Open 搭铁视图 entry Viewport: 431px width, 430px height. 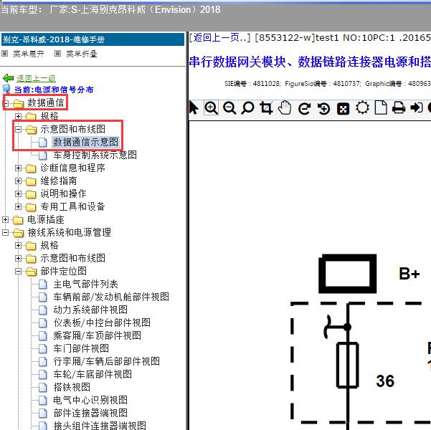coord(72,388)
